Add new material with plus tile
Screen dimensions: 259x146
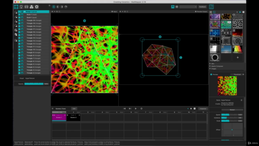coord(238,58)
